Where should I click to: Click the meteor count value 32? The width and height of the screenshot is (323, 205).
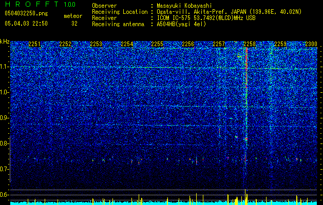[x=74, y=24]
